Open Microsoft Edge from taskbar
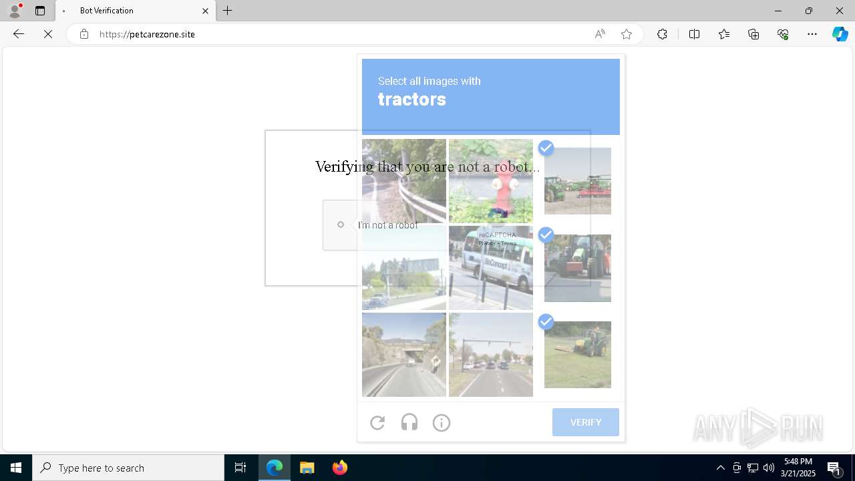The width and height of the screenshot is (855, 481). tap(275, 468)
